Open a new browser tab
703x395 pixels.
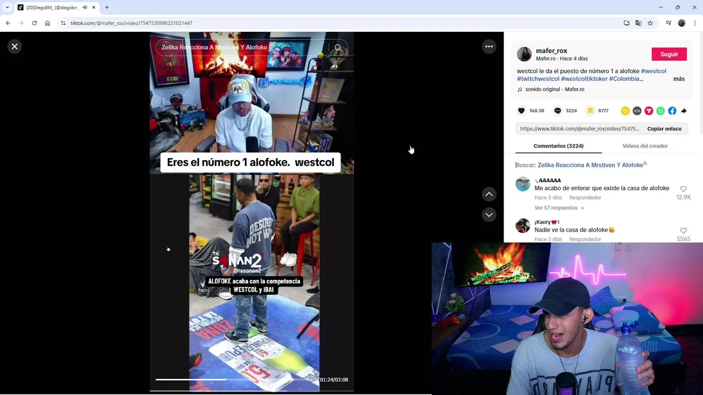(x=107, y=8)
